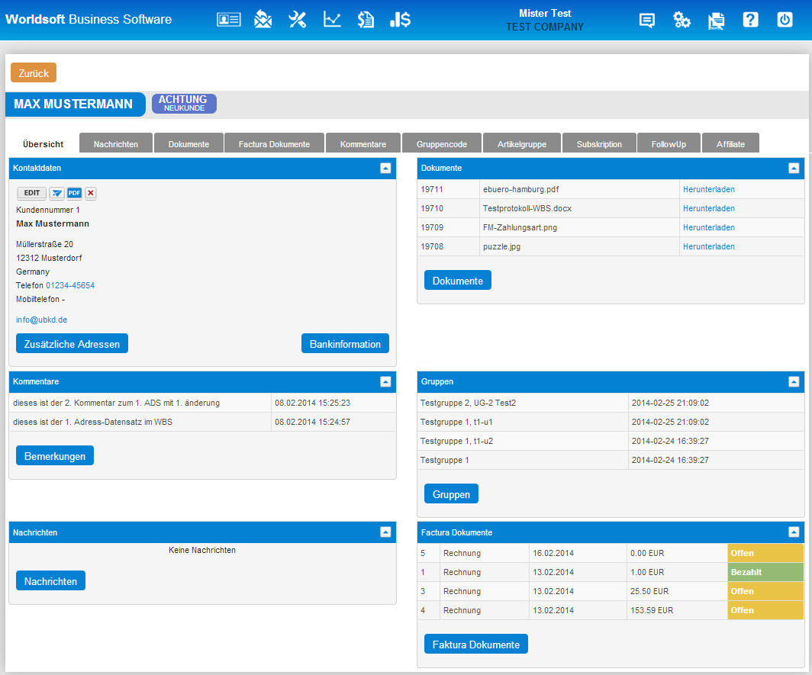Collapse the Factura Dokumente panel
This screenshot has width=812, height=675.
[x=794, y=532]
